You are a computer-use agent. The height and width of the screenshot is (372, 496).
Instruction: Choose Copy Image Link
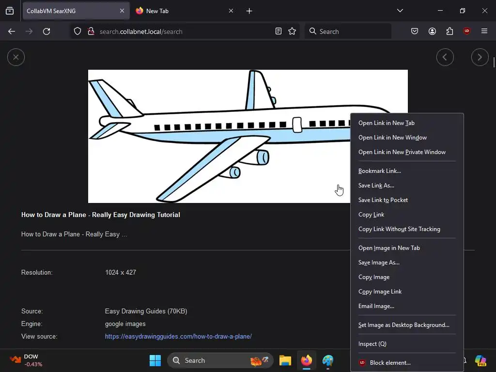407,292
